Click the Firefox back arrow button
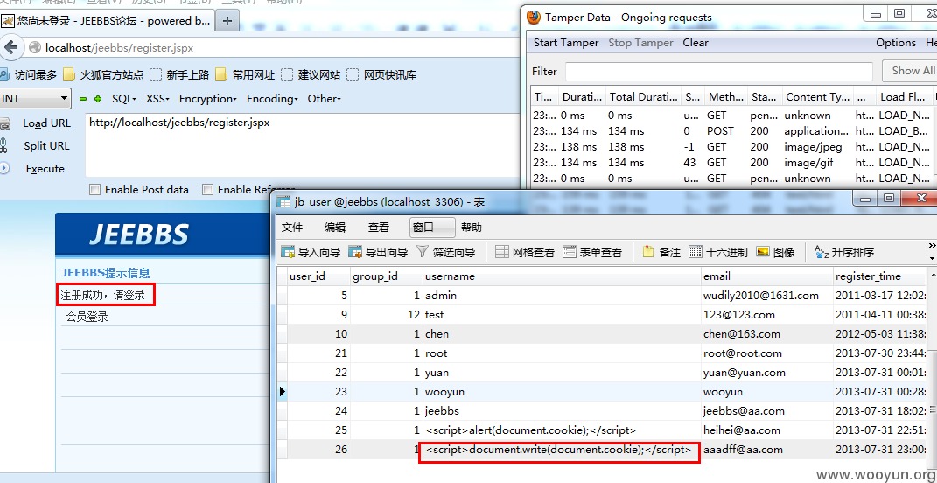Image resolution: width=937 pixels, height=483 pixels. point(10,48)
